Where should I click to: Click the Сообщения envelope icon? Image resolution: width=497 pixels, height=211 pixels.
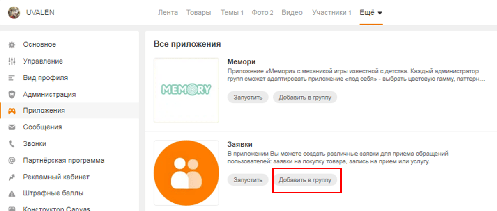point(12,127)
